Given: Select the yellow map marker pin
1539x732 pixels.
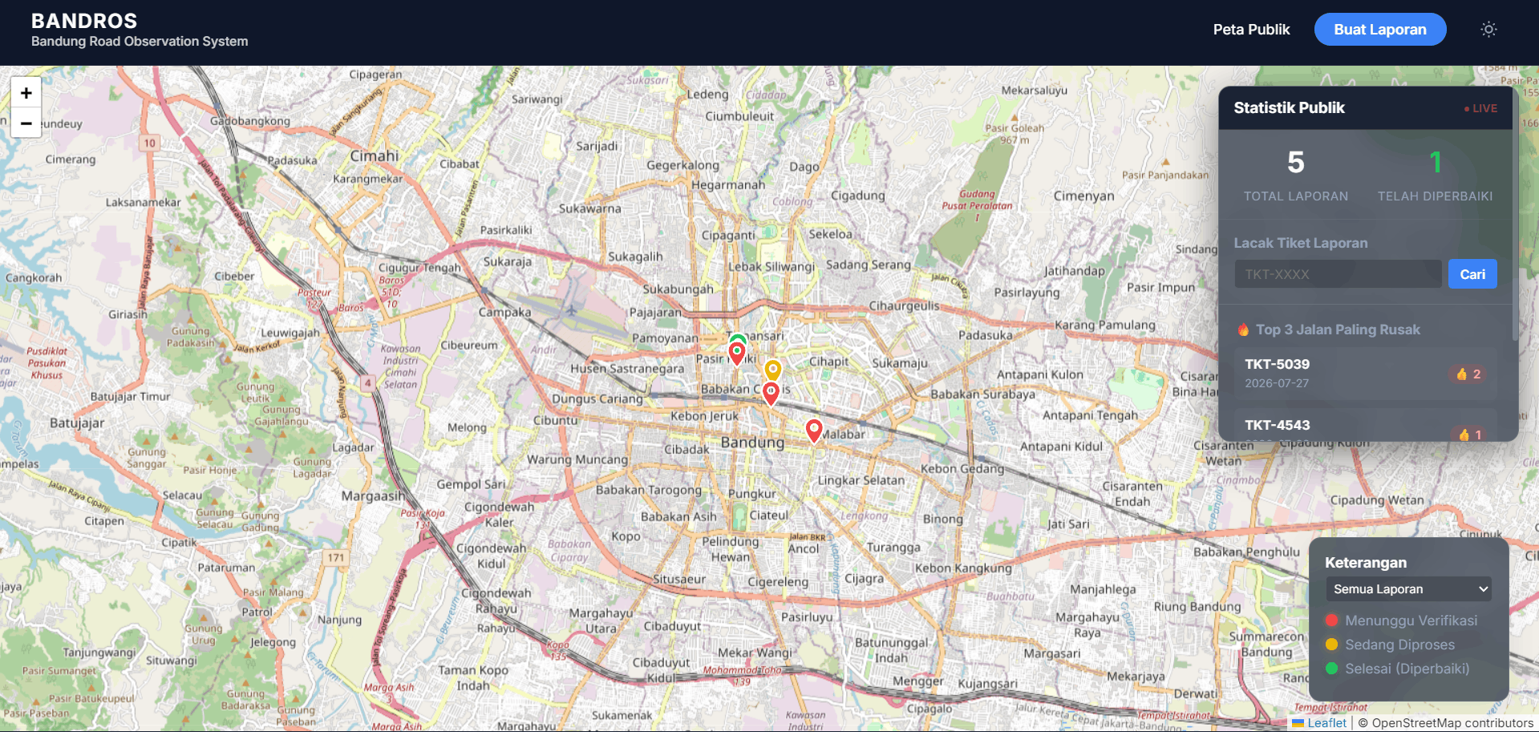Looking at the screenshot, I should [x=773, y=370].
